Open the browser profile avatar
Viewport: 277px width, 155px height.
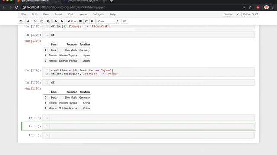[x=267, y=7]
